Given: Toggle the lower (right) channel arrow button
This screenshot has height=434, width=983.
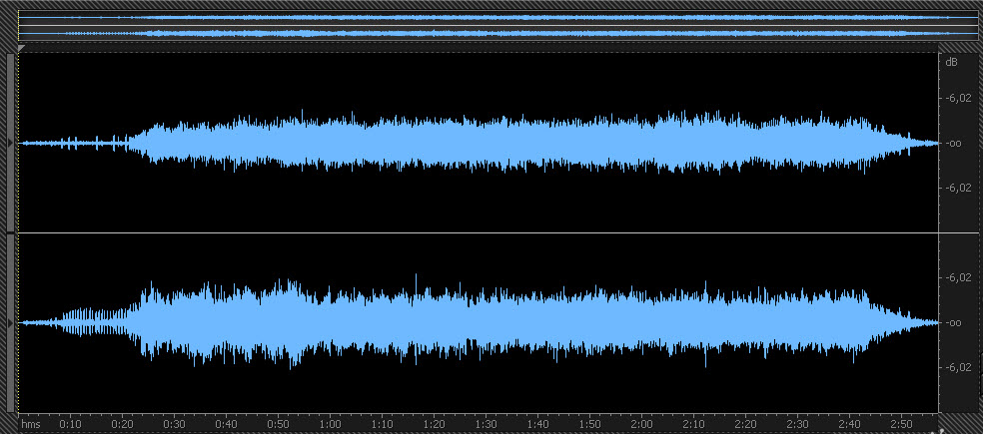Looking at the screenshot, I should 10,322.
